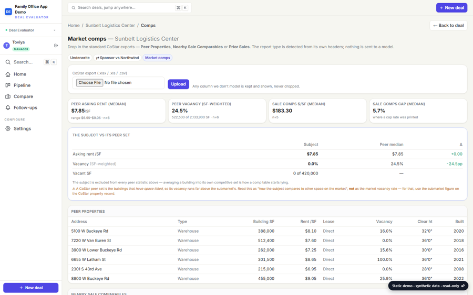Image resolution: width=473 pixels, height=295 pixels.
Task: Click the 100.0% vacancy cell
Action: coord(385,259)
